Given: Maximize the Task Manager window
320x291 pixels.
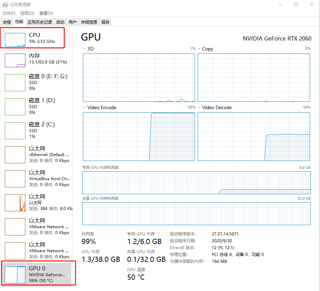Looking at the screenshot, I should click(x=296, y=4).
